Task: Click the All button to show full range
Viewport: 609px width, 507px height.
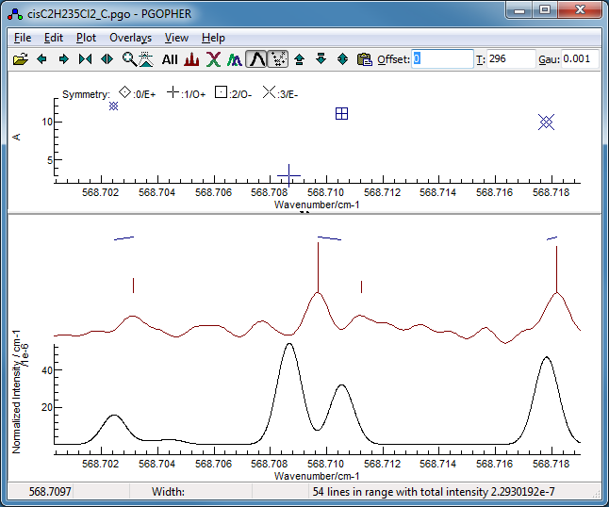Action: (170, 59)
